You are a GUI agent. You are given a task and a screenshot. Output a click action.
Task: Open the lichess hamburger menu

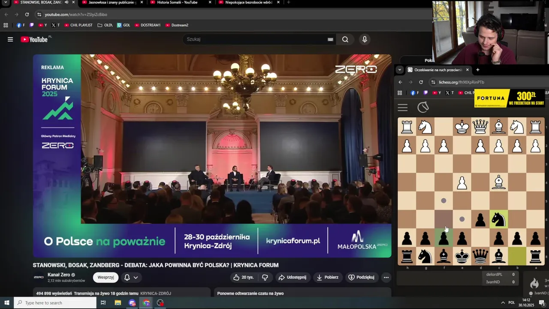tap(402, 108)
